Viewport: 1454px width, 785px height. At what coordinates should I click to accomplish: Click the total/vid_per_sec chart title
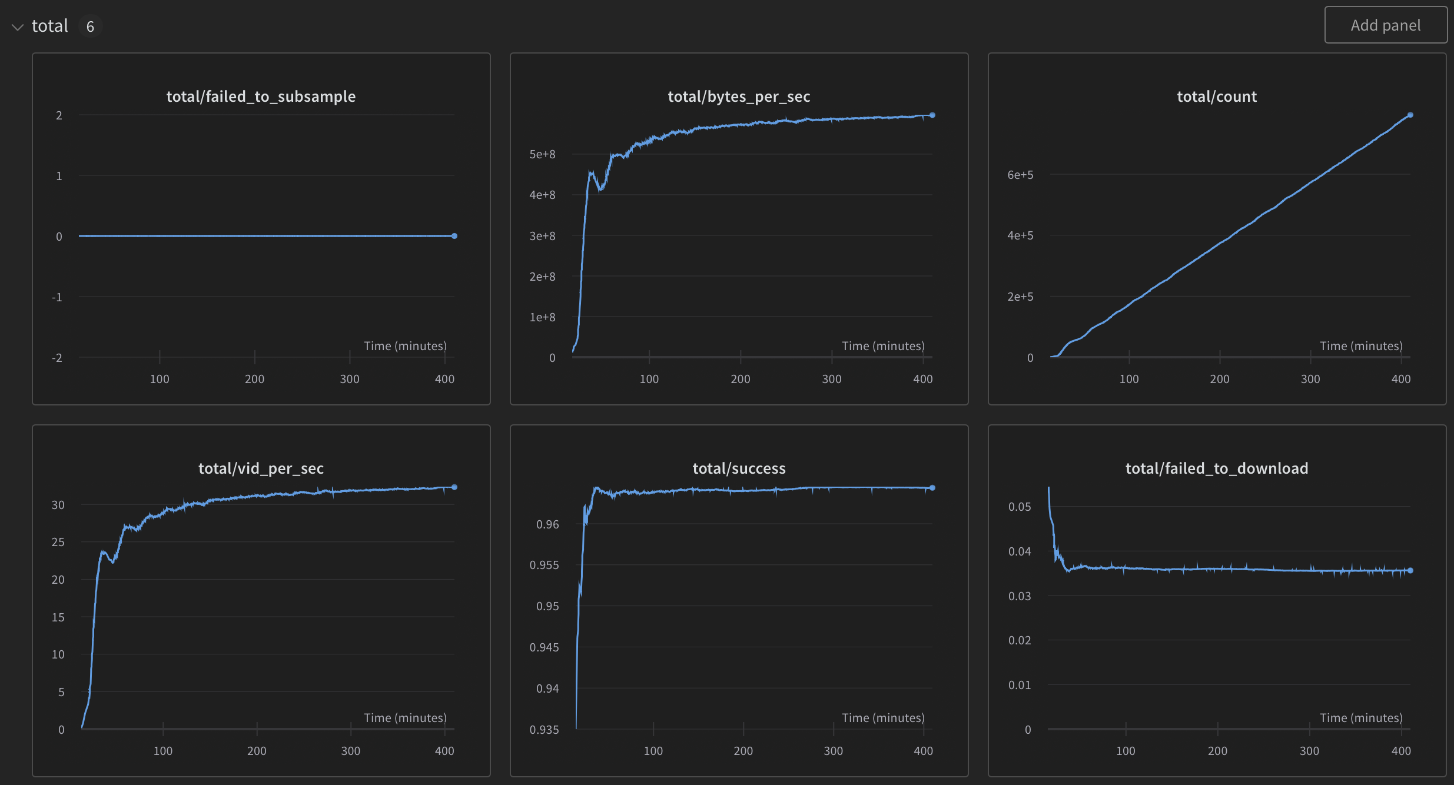261,468
